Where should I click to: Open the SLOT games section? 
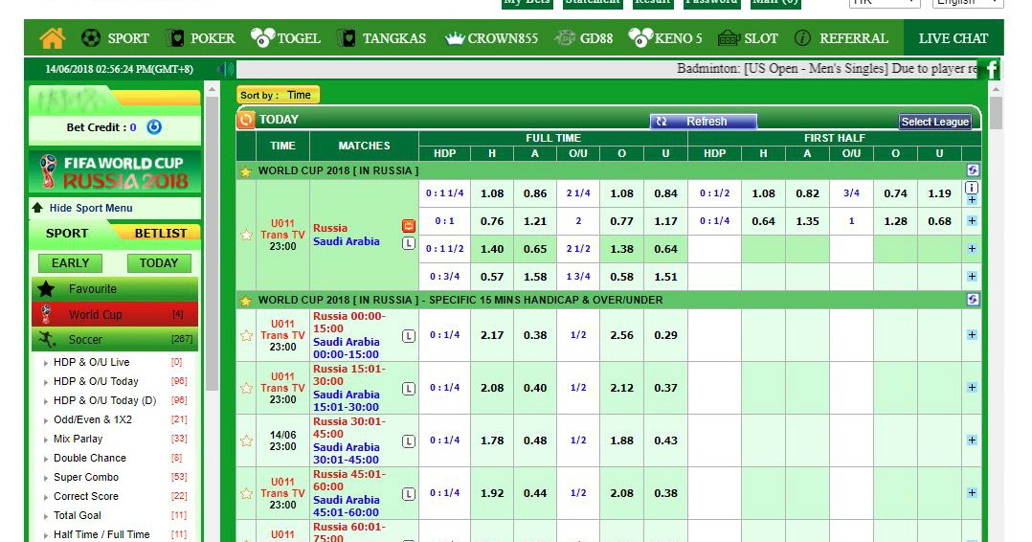pyautogui.click(x=747, y=38)
